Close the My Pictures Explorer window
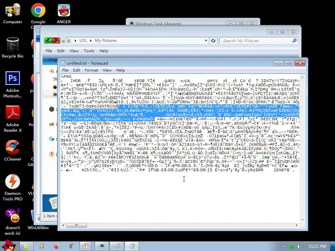 [x=293, y=32]
